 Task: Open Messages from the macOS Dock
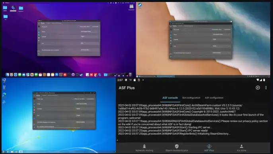point(19,75)
